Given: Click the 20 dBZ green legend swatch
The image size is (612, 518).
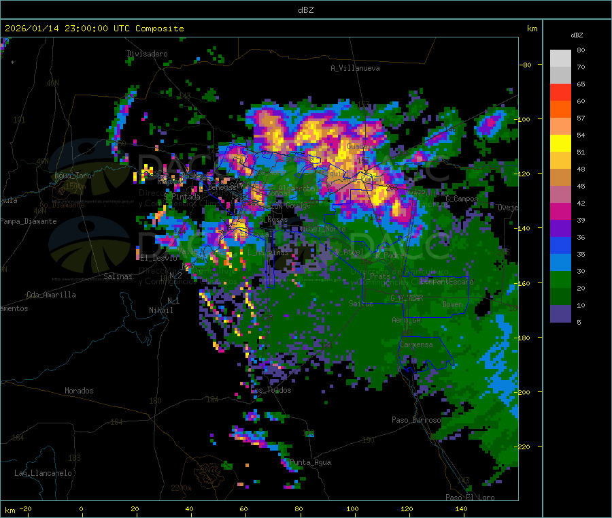Looking at the screenshot, I should coord(560,279).
